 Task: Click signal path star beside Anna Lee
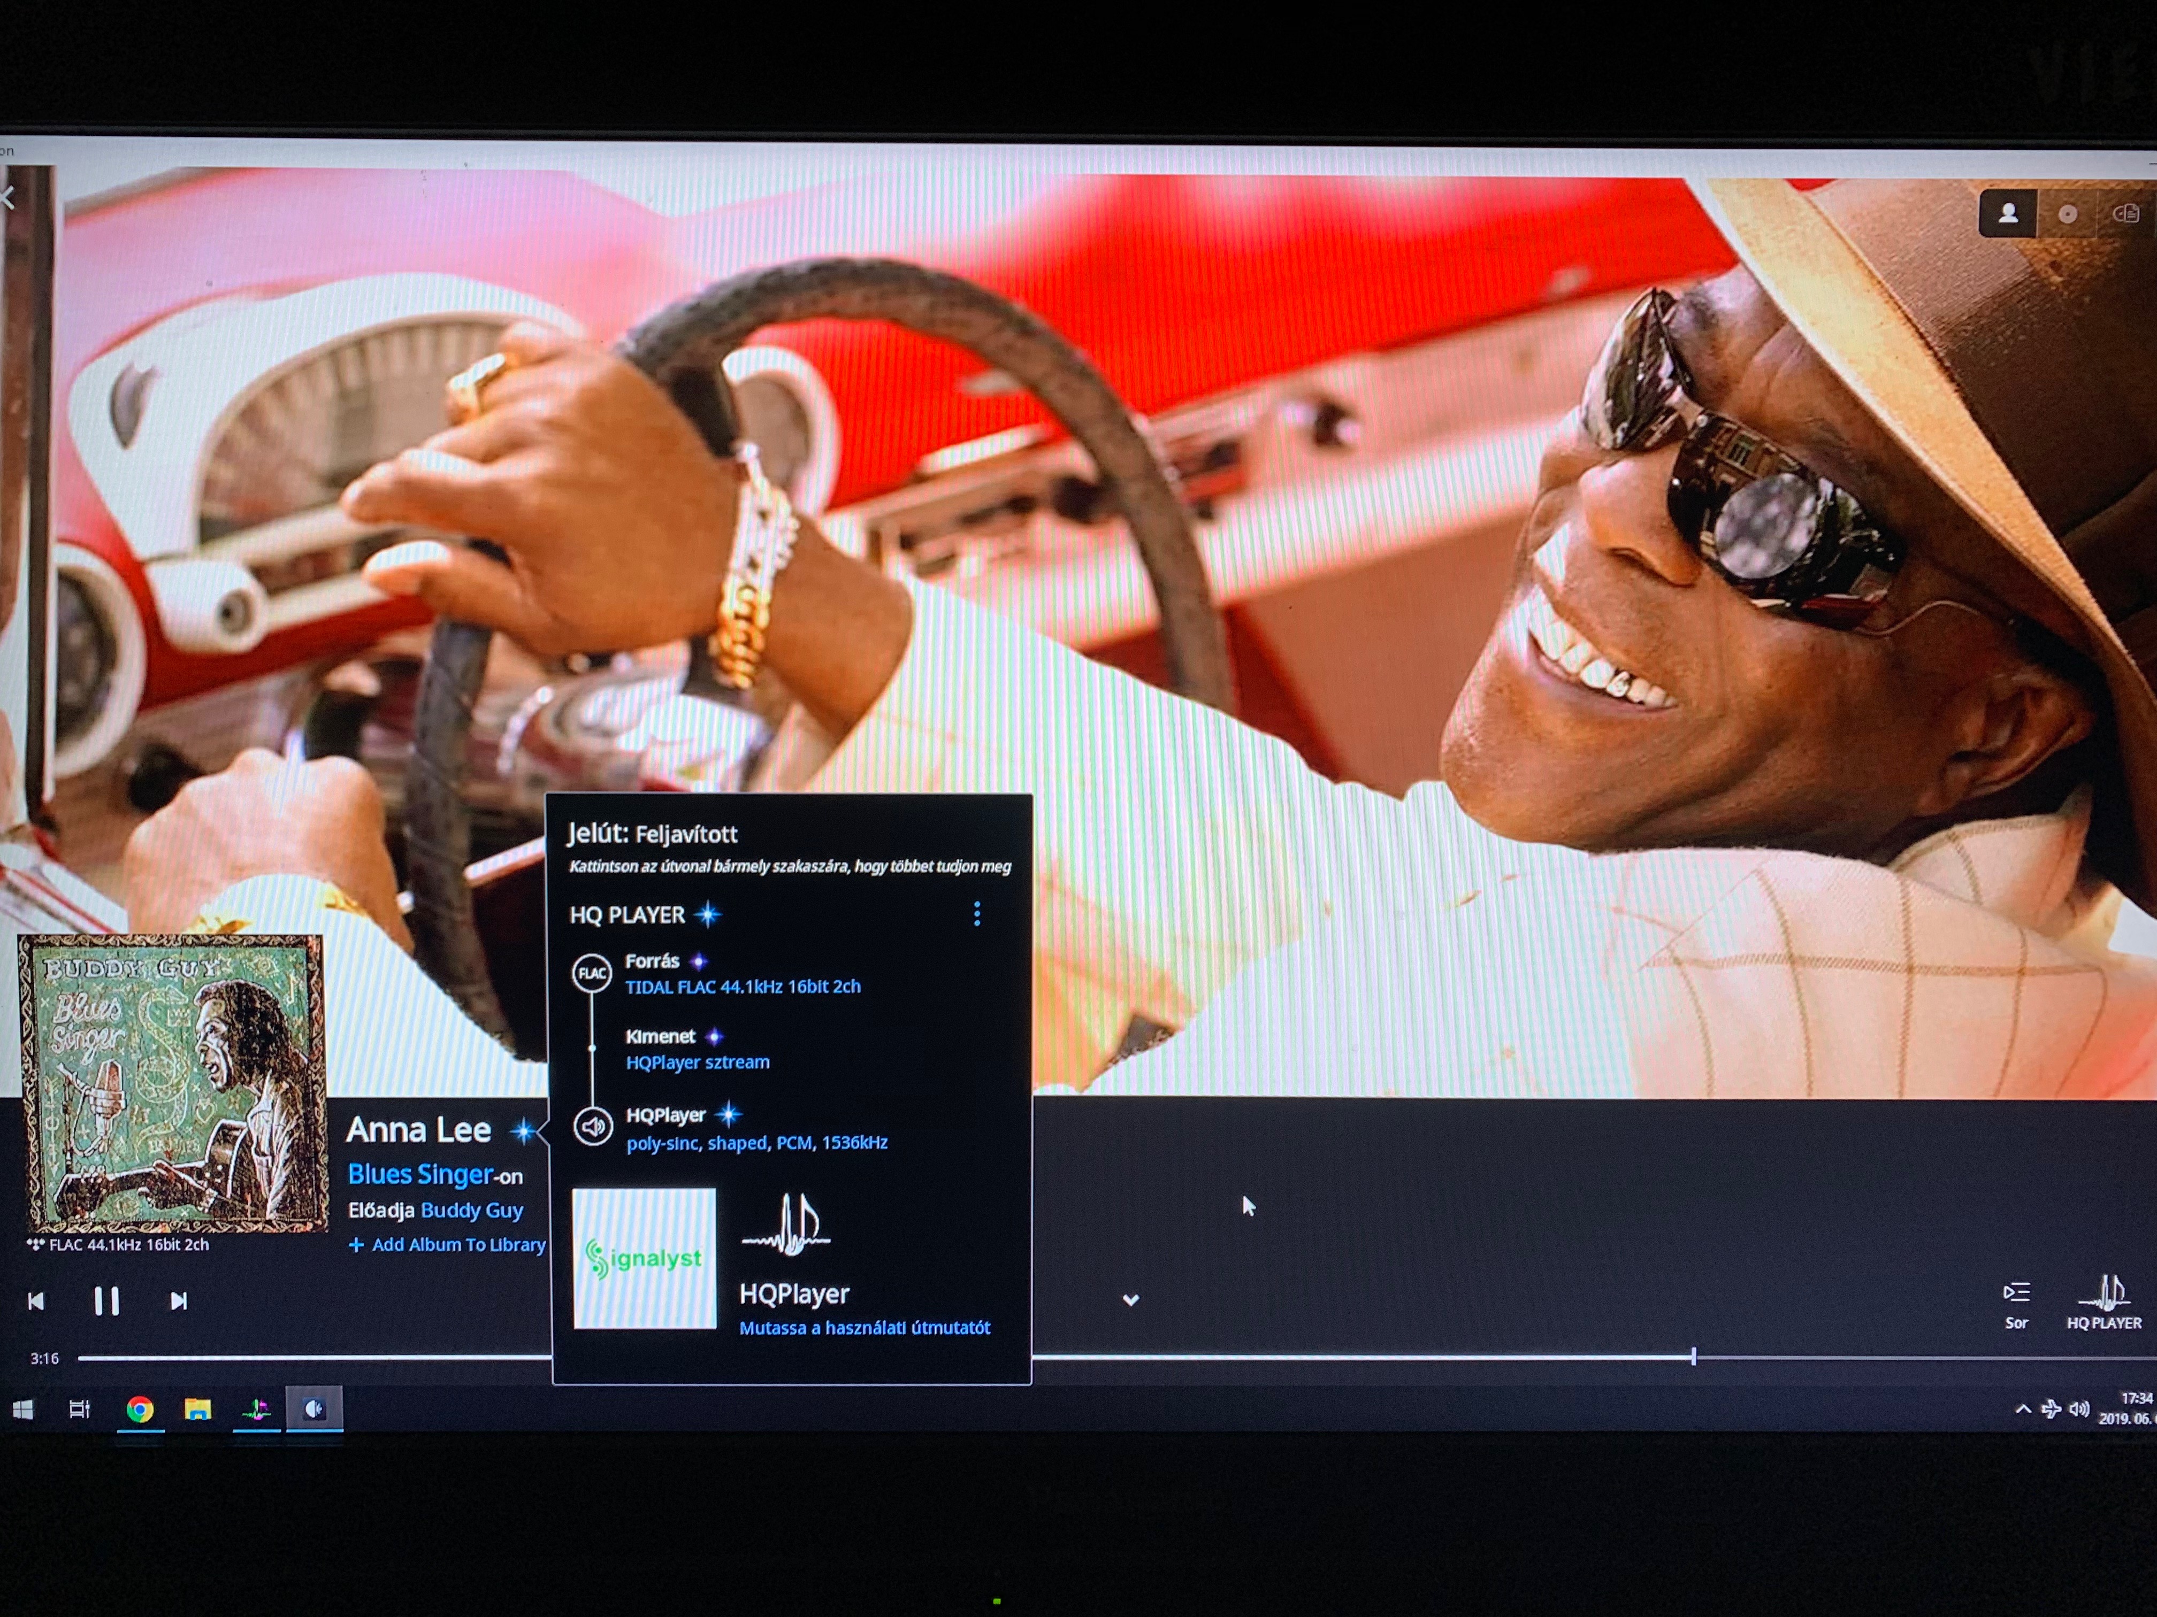tap(524, 1130)
